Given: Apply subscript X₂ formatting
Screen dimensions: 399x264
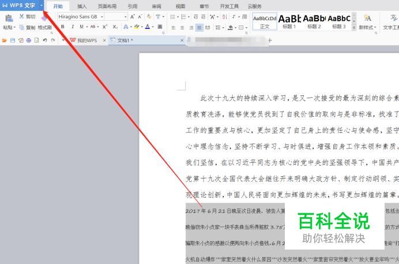Looking at the screenshot, I should (x=115, y=27).
